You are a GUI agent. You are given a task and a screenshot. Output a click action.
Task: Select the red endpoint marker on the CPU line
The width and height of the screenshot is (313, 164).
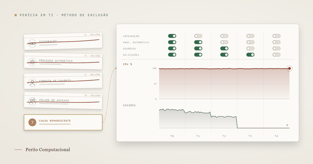pos(289,68)
